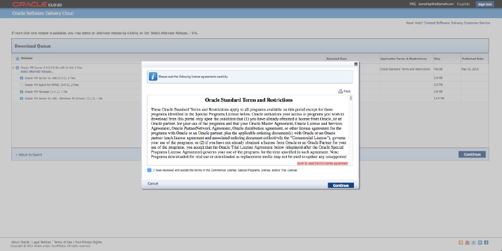Check Oracle VM Agent for SPARC checkbox
Image resolution: width=502 pixels, height=251 pixels.
pos(21,85)
